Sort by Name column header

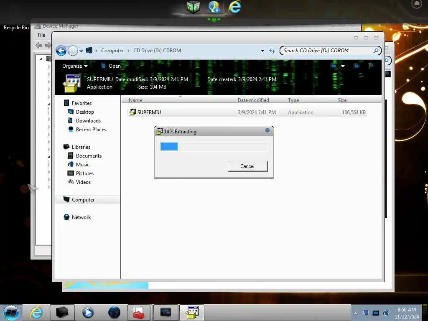point(135,100)
